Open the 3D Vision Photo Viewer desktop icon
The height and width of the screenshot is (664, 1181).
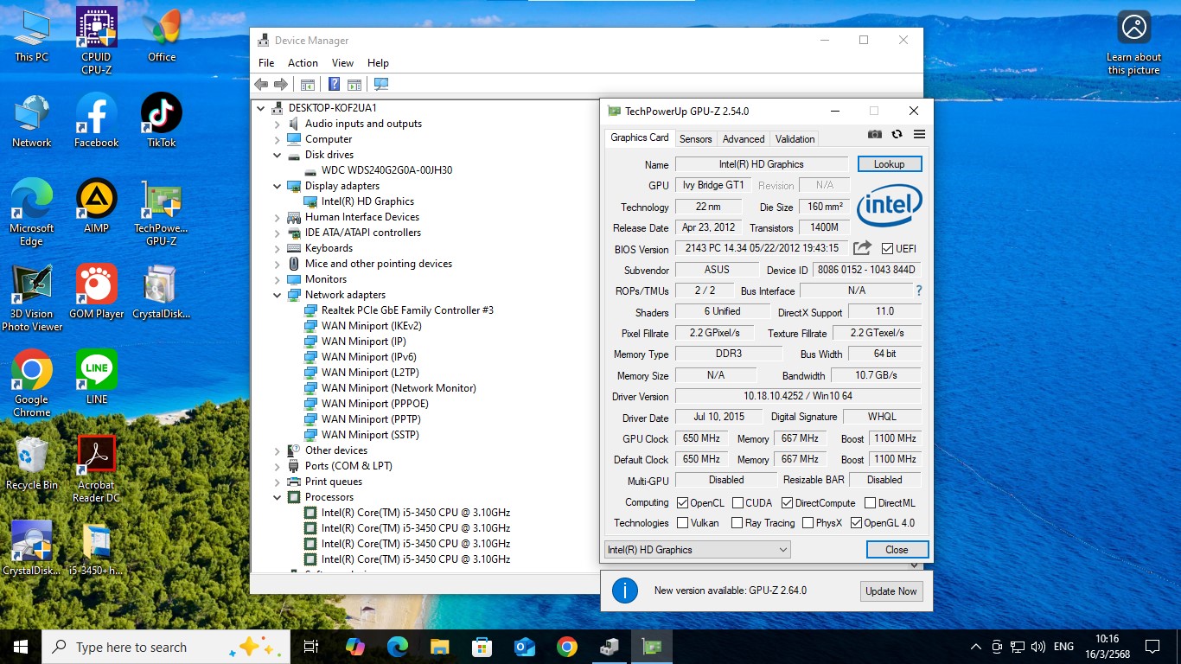click(32, 297)
